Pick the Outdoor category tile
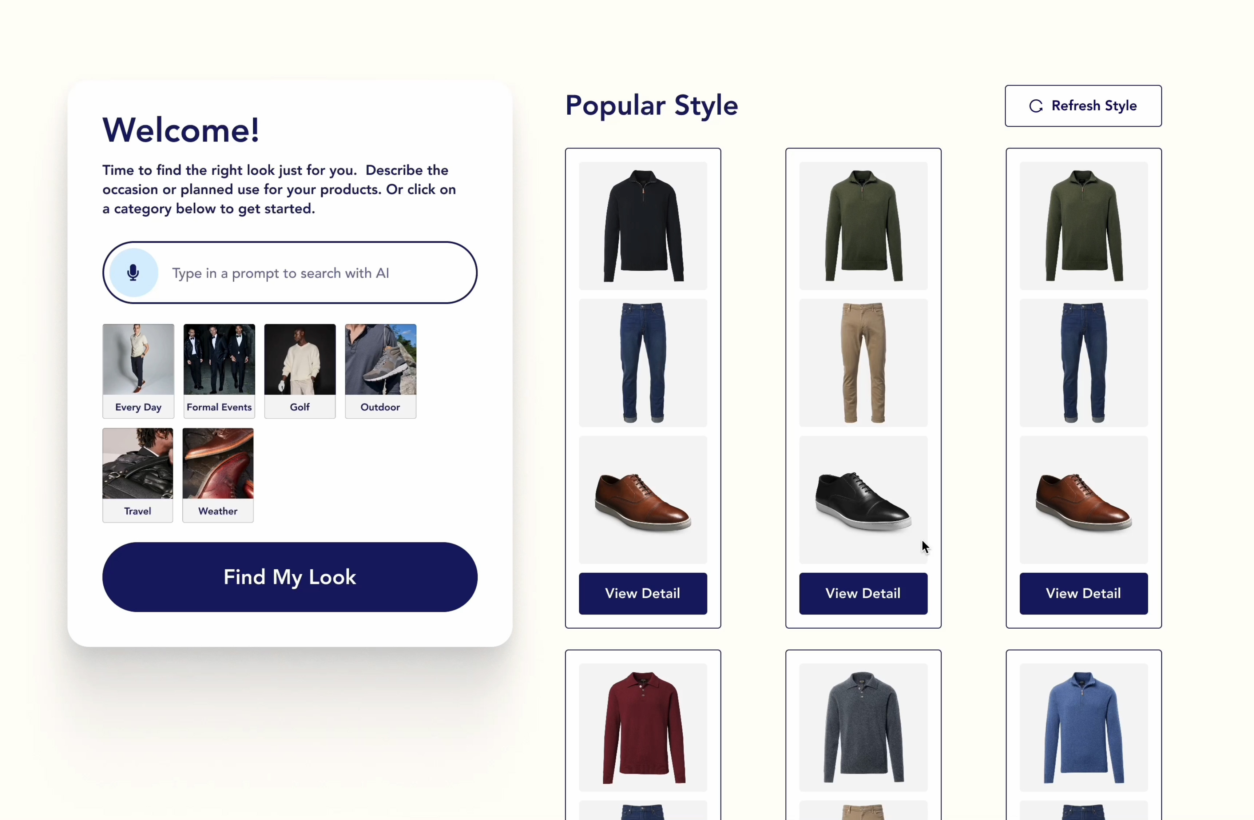The image size is (1254, 820). coord(380,370)
